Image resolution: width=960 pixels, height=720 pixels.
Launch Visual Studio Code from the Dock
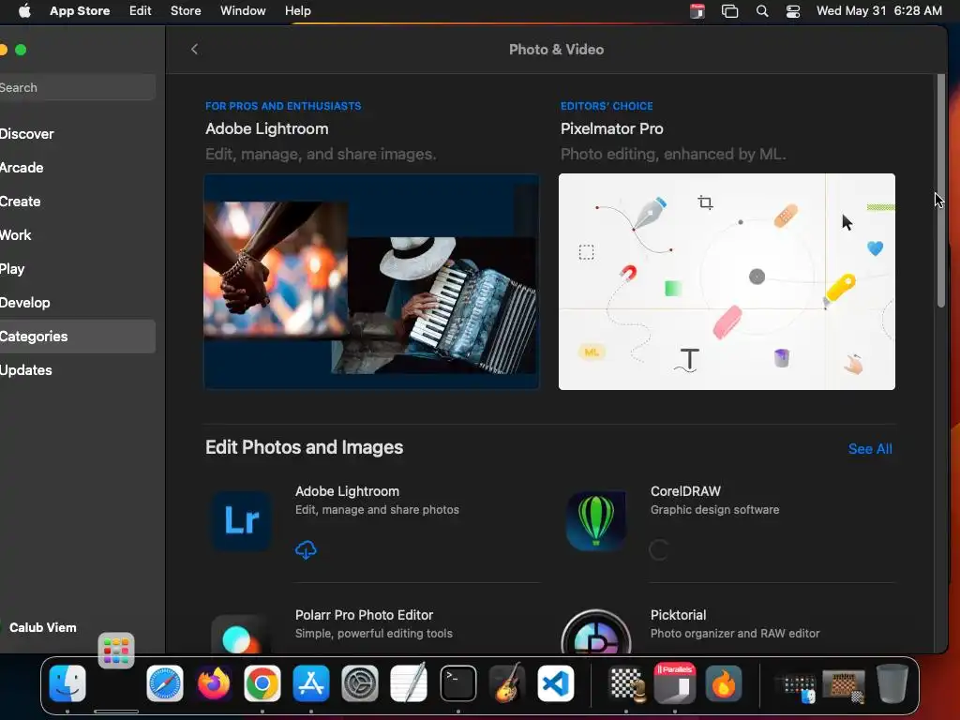(x=556, y=683)
